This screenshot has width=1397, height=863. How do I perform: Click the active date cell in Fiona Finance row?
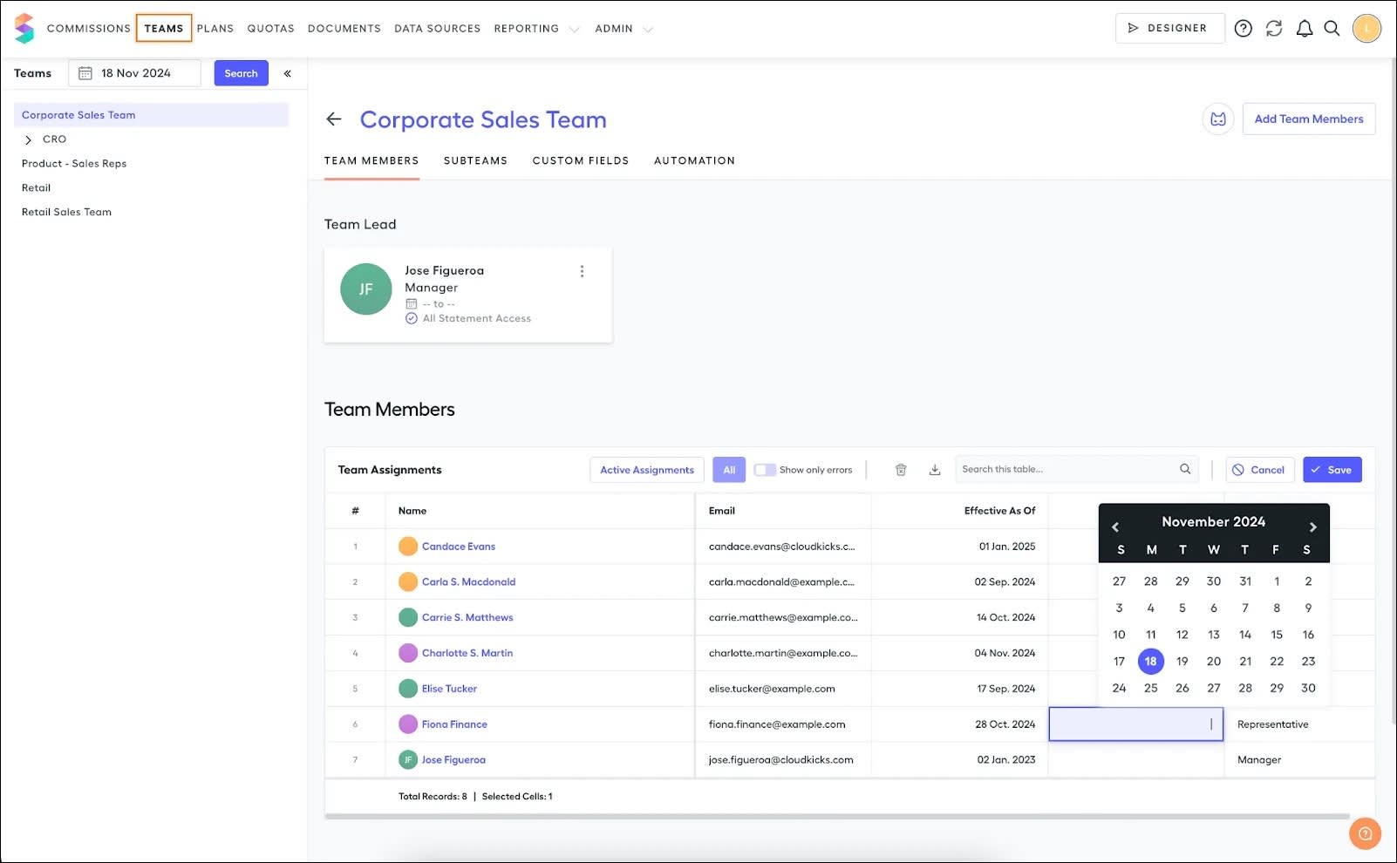pyautogui.click(x=1135, y=724)
